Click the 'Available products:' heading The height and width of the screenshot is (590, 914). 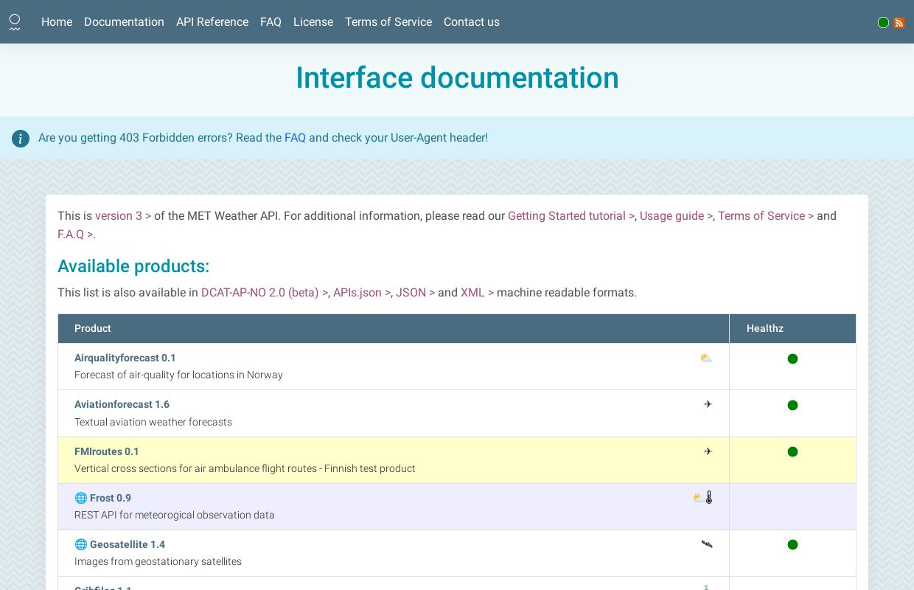133,266
